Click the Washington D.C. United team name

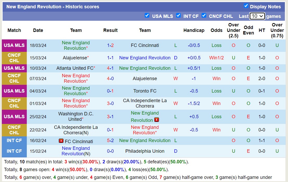pos(76,117)
